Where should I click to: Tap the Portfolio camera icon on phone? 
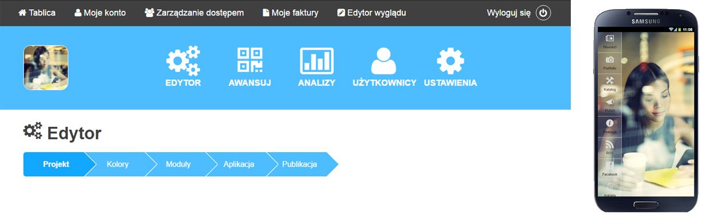click(x=610, y=60)
